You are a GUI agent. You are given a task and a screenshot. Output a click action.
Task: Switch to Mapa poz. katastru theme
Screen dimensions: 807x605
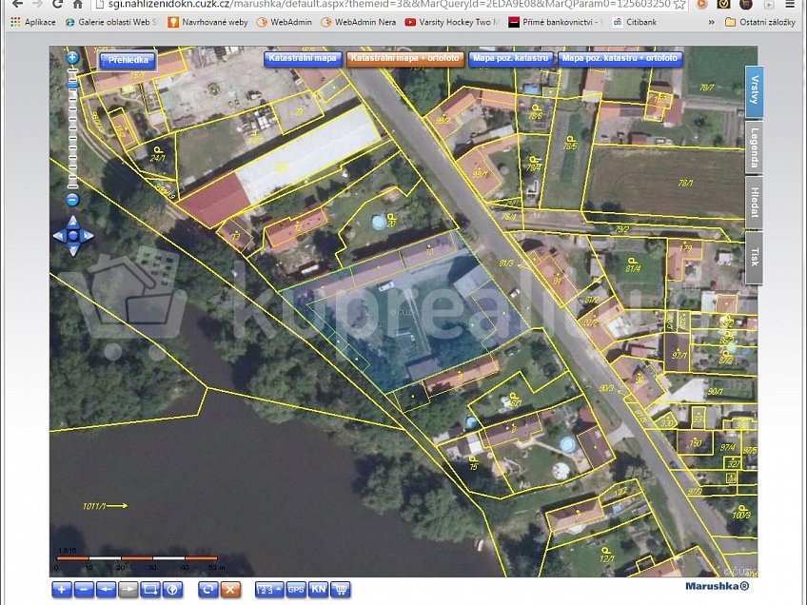click(510, 59)
